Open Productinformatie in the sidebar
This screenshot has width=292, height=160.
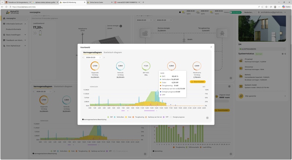pos(14,29)
